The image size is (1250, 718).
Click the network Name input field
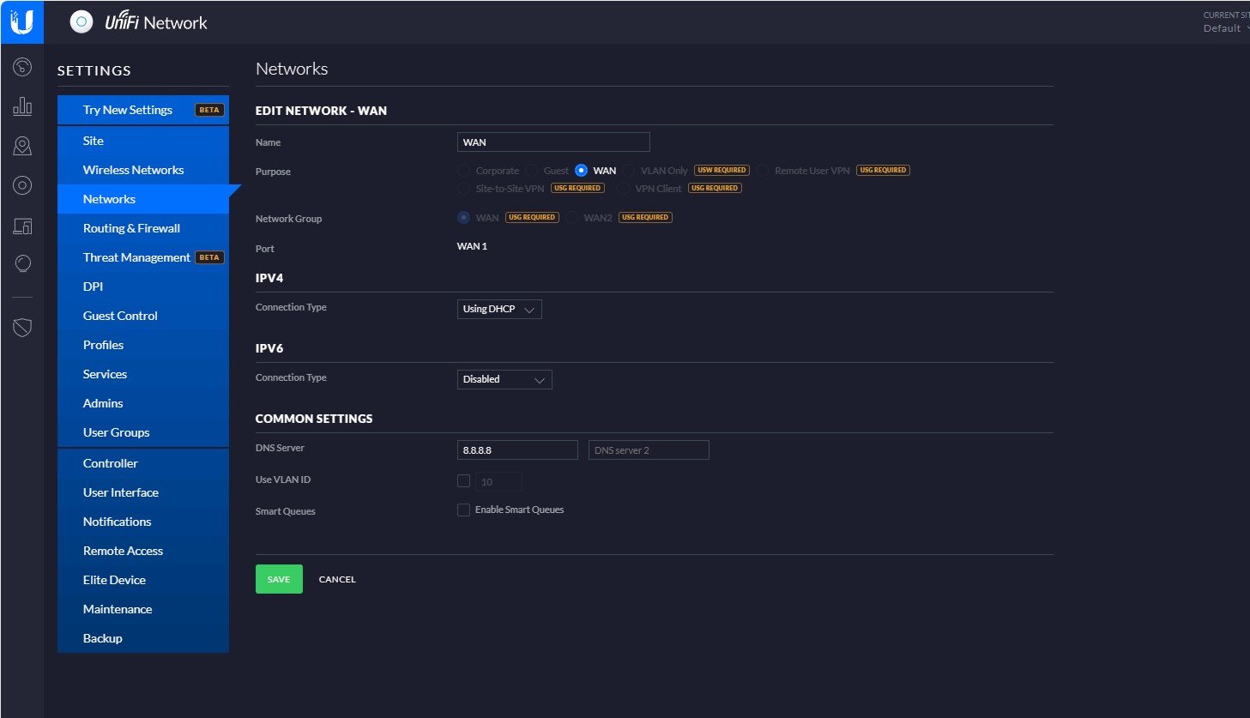tap(553, 142)
